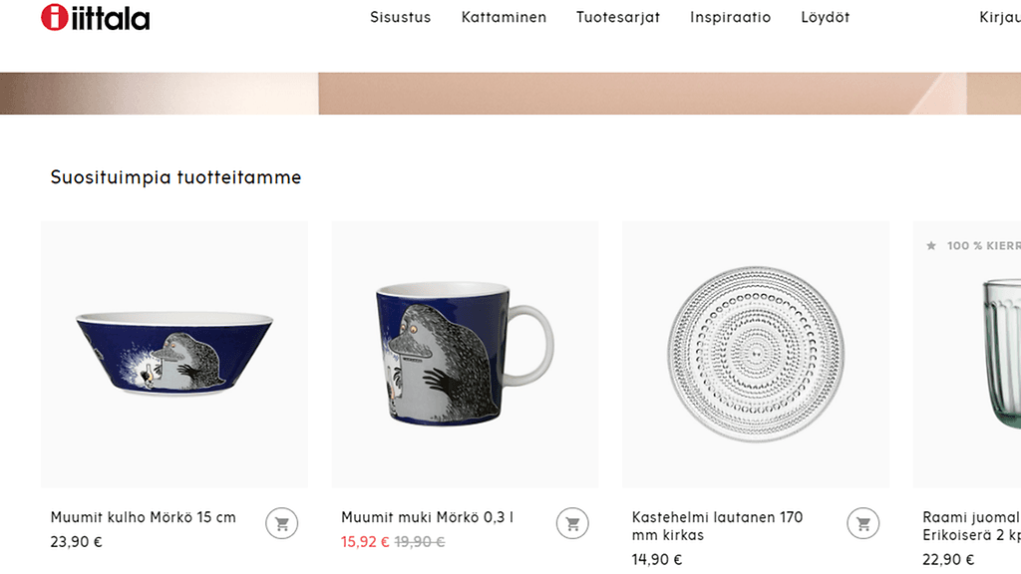Screen dimensions: 1021x574
Task: Select the green Raami glass image
Action: (967, 355)
